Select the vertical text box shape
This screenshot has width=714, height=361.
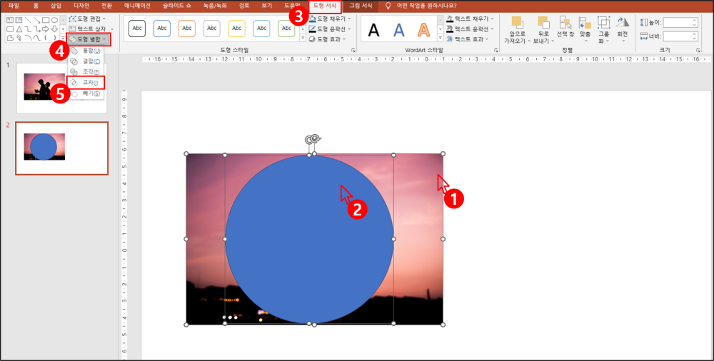[19, 20]
